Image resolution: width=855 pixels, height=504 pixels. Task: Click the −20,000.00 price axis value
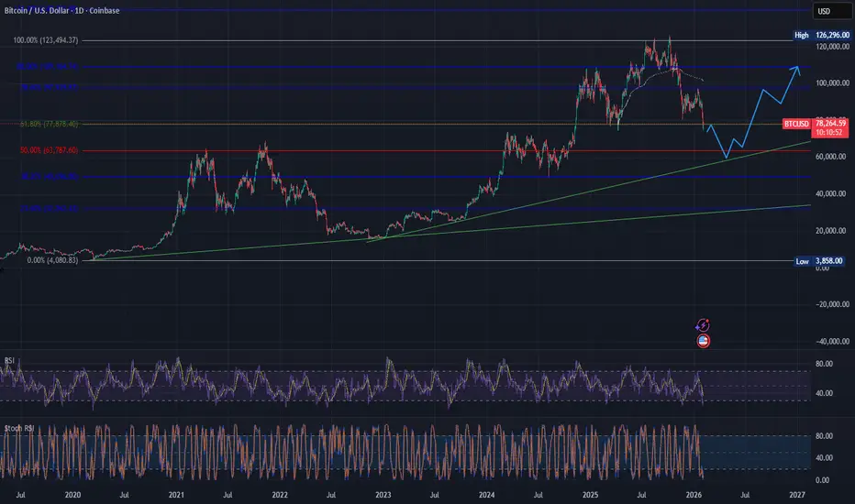tap(832, 304)
